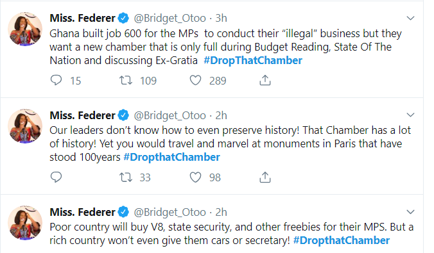Share the first tweet via share icon
The width and height of the screenshot is (434, 253).
265,80
